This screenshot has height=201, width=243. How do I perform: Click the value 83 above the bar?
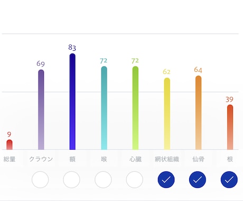72,48
